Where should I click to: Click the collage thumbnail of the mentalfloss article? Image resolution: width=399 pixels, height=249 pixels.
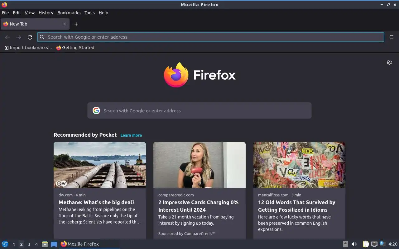point(299,165)
